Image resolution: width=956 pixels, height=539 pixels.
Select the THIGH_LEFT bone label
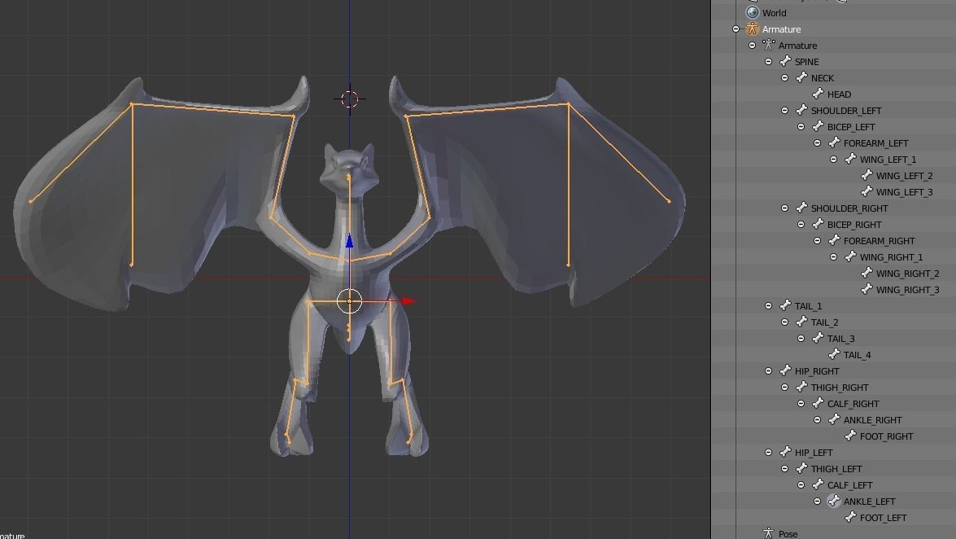(x=836, y=469)
